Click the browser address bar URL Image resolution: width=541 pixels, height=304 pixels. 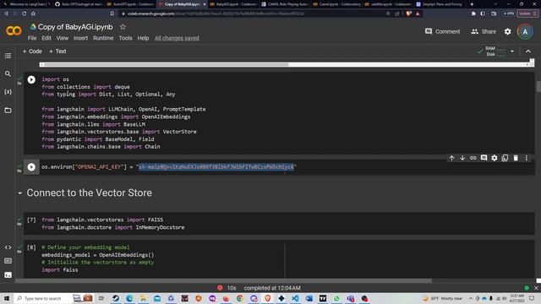[x=216, y=14]
